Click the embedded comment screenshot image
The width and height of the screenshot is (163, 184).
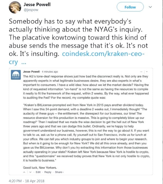81,121
